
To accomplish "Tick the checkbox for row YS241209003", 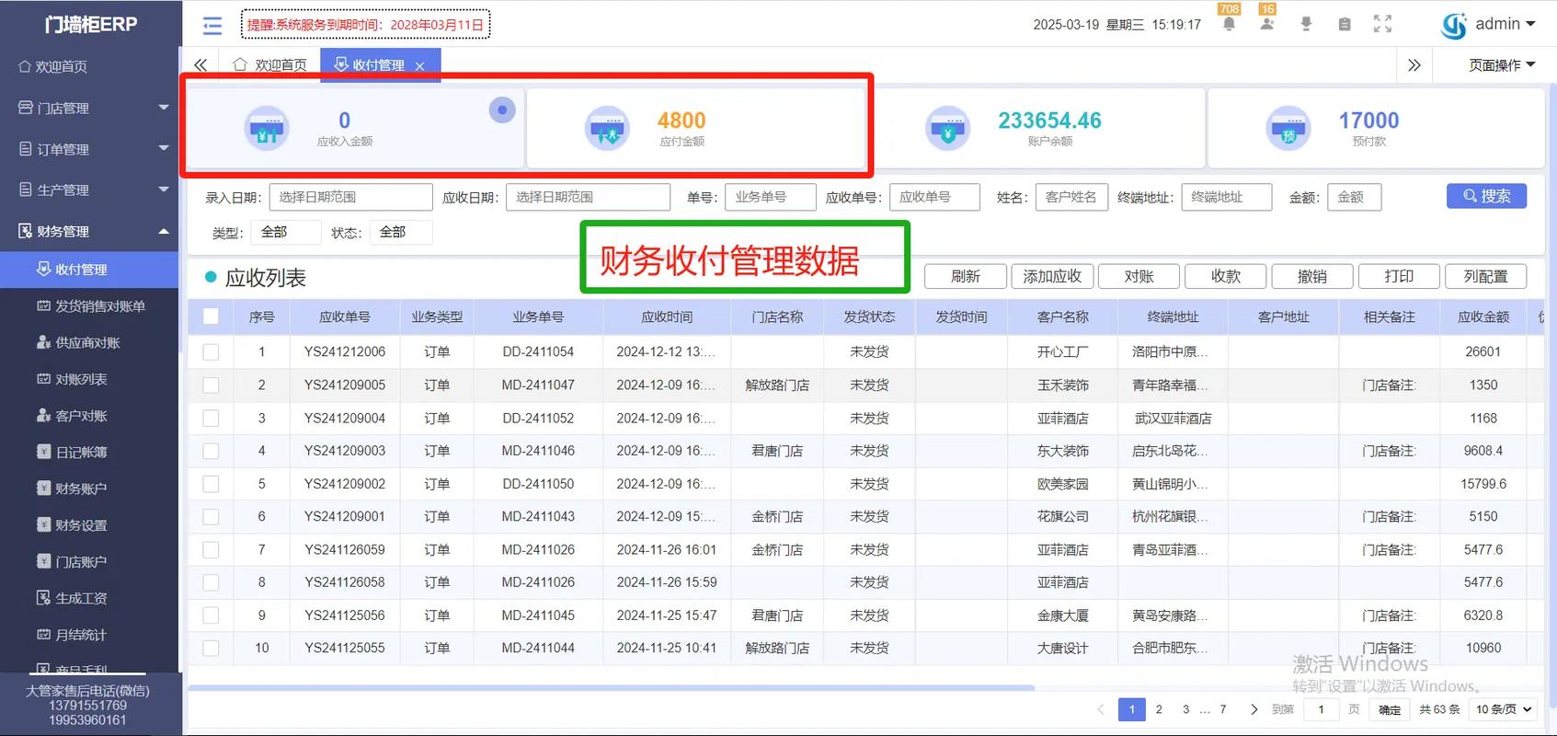I will [x=211, y=451].
